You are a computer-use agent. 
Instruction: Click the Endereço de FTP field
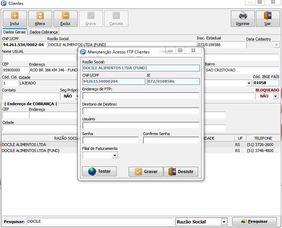[x=141, y=96]
